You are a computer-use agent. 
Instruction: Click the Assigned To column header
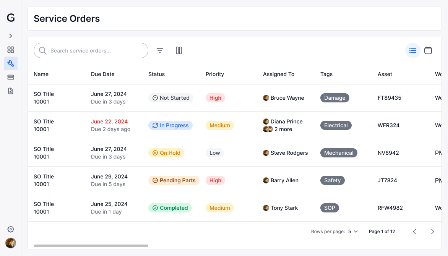click(279, 74)
